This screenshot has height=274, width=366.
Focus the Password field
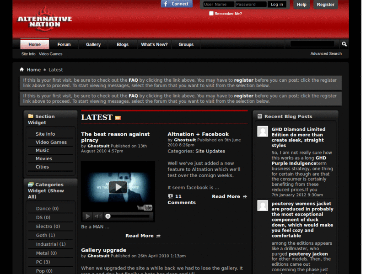[x=251, y=4]
